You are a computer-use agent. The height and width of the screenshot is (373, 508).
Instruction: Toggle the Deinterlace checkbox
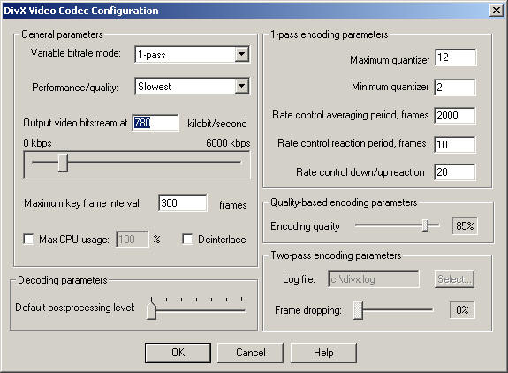pos(187,240)
